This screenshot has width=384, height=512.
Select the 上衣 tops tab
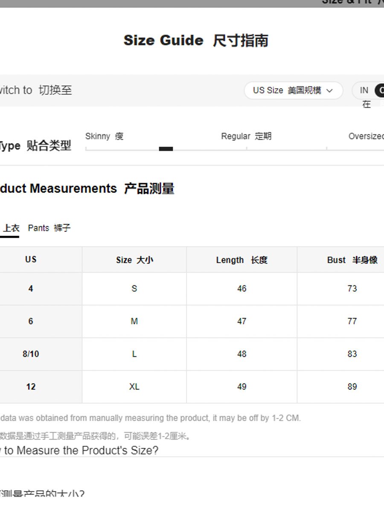[x=10, y=228]
